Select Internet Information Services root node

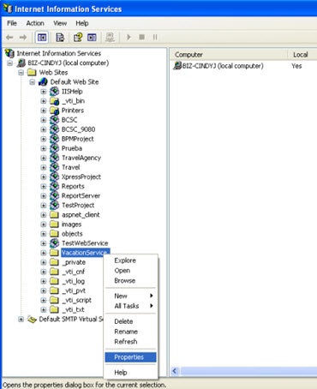coord(59,53)
